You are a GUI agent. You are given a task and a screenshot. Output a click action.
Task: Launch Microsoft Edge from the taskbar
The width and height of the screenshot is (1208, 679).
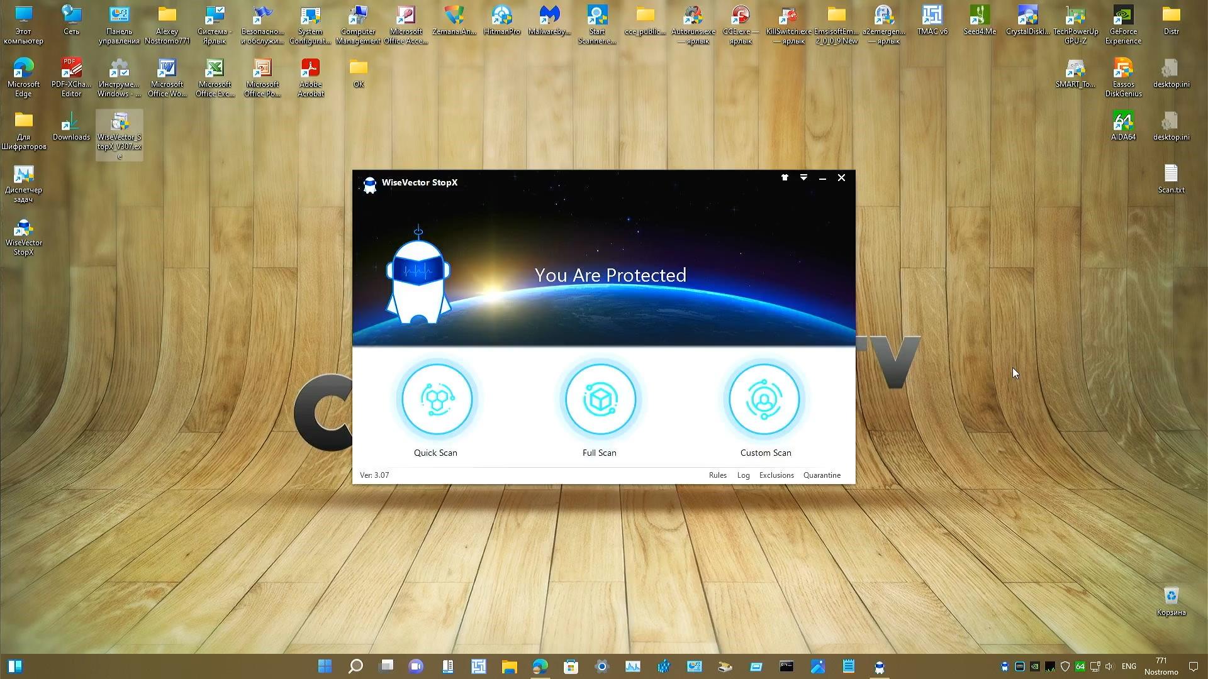point(540,666)
